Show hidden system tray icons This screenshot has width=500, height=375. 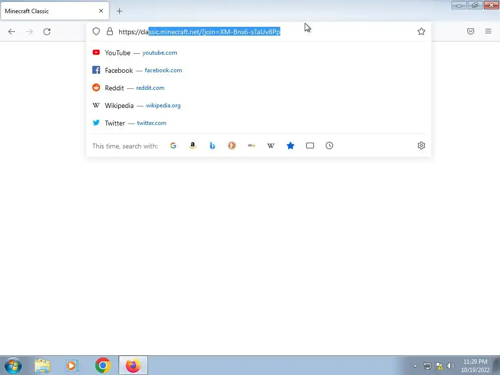pos(415,366)
